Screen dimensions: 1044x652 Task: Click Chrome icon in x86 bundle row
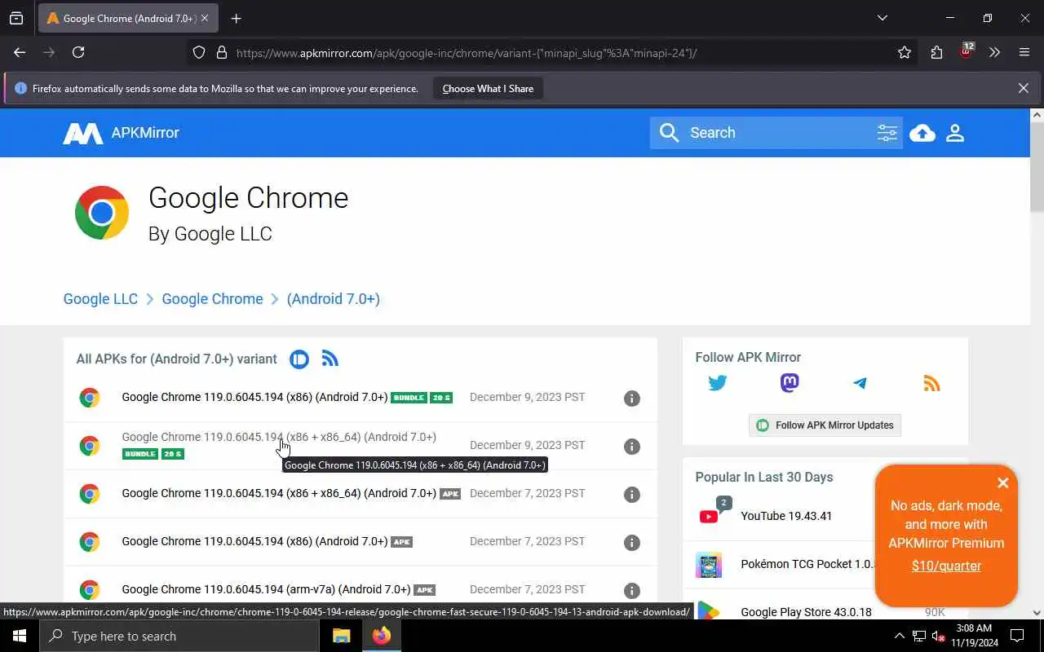(90, 398)
